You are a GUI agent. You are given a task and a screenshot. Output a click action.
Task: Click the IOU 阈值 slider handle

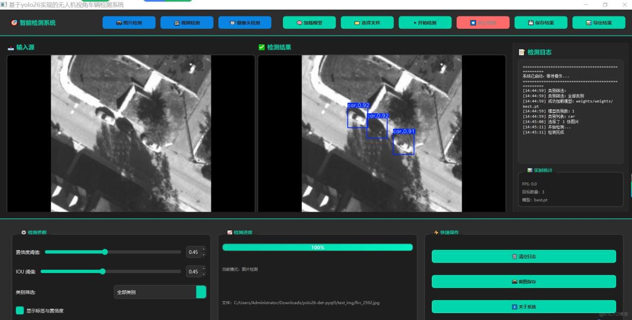[102, 271]
